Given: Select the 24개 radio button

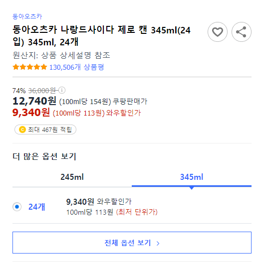Looking at the screenshot, I should click(x=17, y=207).
